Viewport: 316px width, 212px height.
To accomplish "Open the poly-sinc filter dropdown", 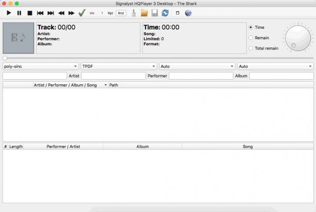I will tap(40, 66).
